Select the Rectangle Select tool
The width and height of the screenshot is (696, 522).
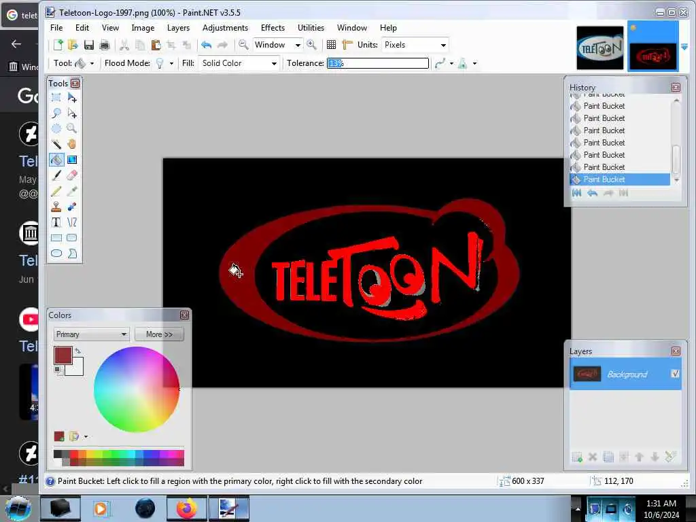pyautogui.click(x=56, y=98)
